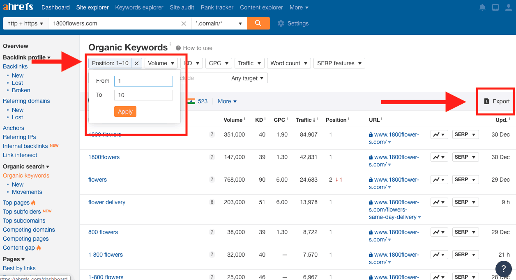
Task: Open Referring domains in sidebar
Action: point(26,101)
